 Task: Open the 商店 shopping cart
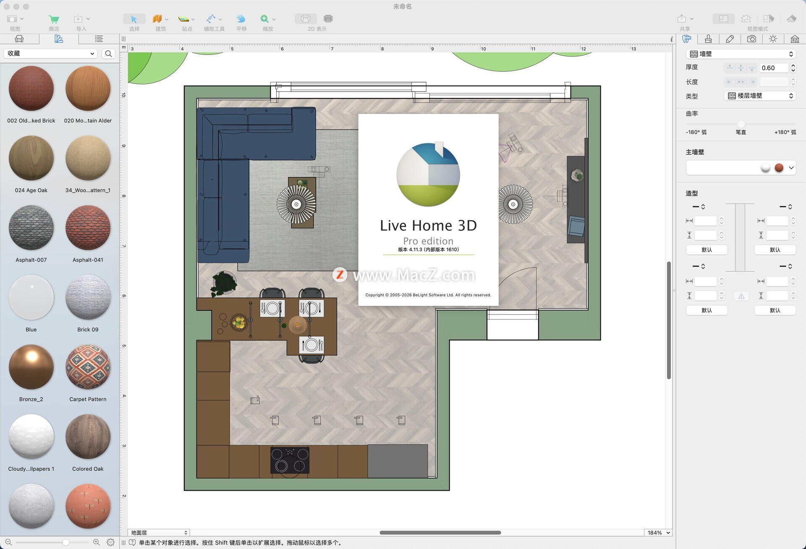click(54, 19)
